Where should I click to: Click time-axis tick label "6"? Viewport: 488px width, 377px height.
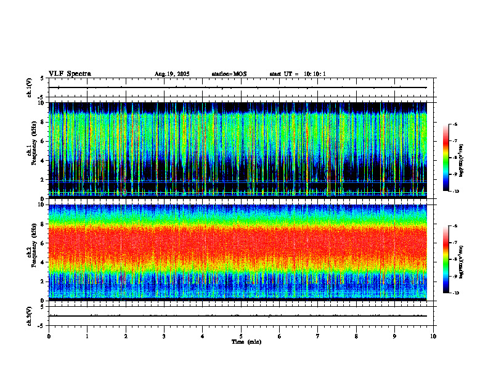pos(280,336)
